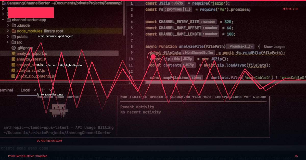The image size is (306, 160).
Task: Expand the public folder
Action: (x=8, y=37)
